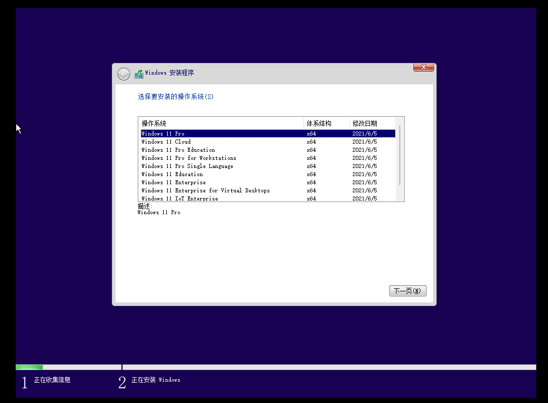This screenshot has width=548, height=403.
Task: Click the 体系结构 column header
Action: 326,123
